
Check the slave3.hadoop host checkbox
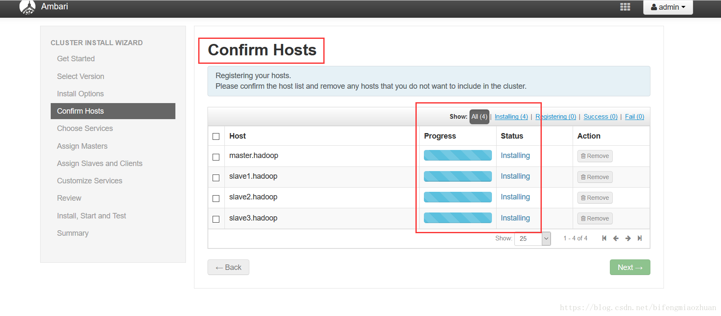click(x=216, y=219)
